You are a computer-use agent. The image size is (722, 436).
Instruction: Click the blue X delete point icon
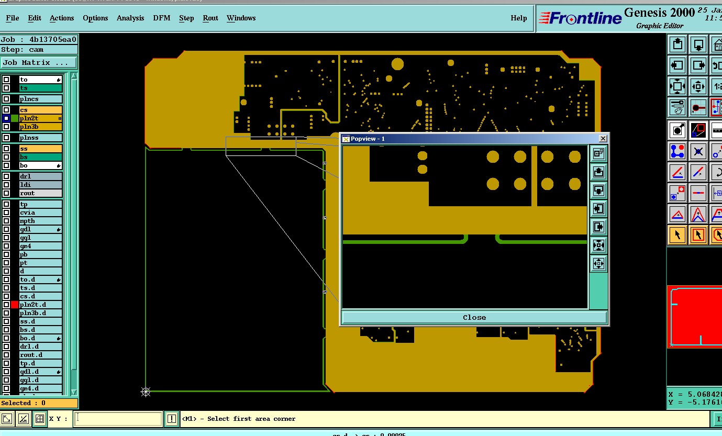(698, 152)
